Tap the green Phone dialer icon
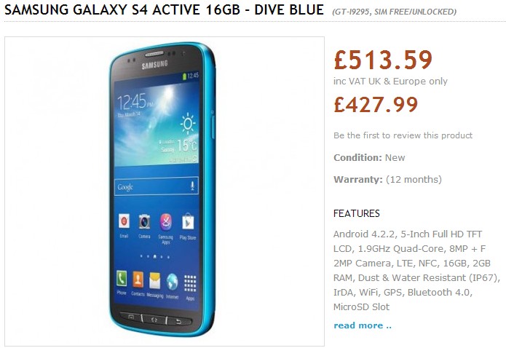This screenshot has height=348, width=506. [122, 279]
